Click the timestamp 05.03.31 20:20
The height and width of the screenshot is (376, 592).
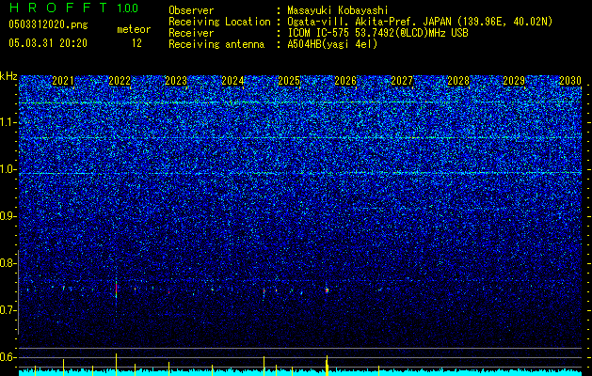(x=48, y=43)
